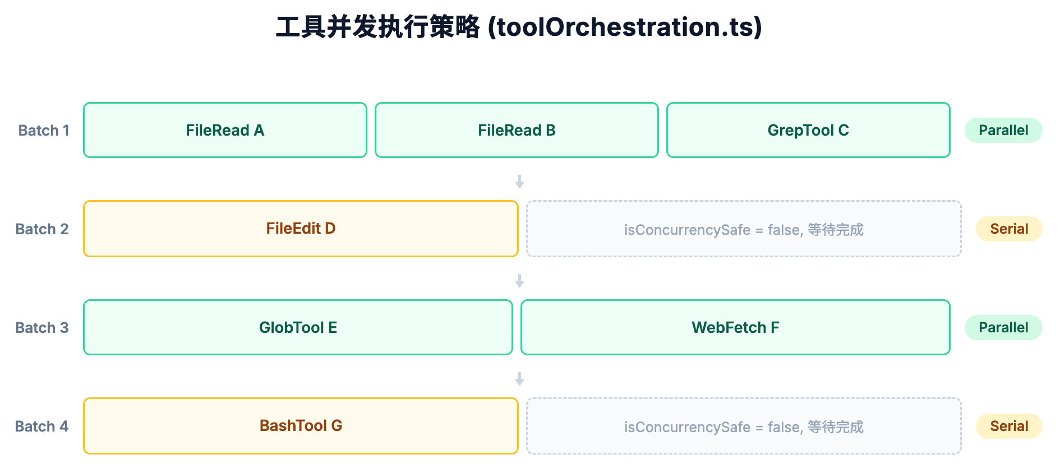Click the Serial badge beside FileEdit D

1009,229
